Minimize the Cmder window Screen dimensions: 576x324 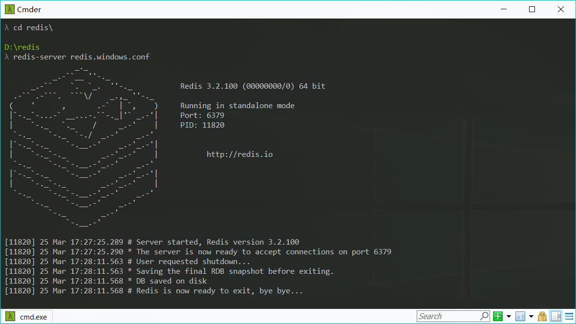tap(504, 9)
